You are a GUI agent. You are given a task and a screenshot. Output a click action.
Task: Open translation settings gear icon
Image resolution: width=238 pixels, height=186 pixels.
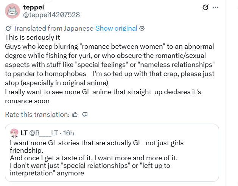pyautogui.click(x=142, y=28)
